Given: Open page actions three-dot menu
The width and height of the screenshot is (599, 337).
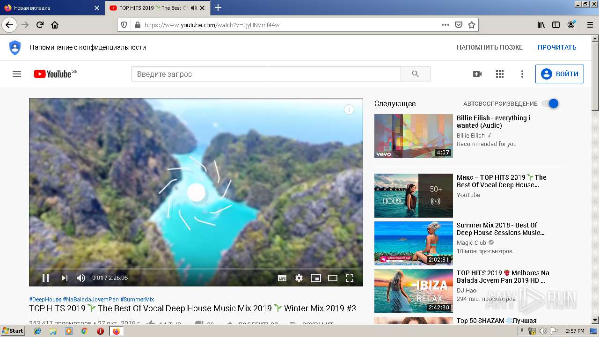Looking at the screenshot, I should coord(446,25).
